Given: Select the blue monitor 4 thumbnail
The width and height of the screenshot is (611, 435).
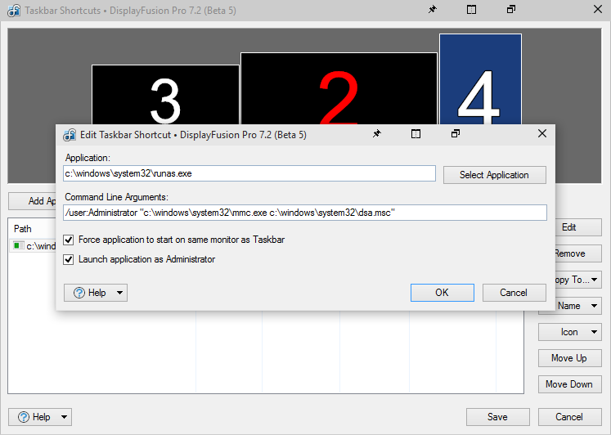Looking at the screenshot, I should pyautogui.click(x=480, y=82).
